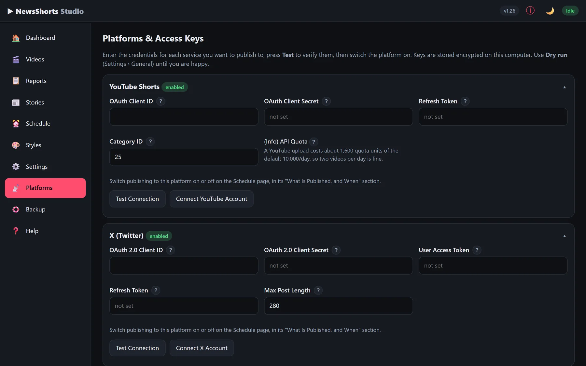Open the red info circle icon
This screenshot has width=586, height=366.
pos(530,11)
